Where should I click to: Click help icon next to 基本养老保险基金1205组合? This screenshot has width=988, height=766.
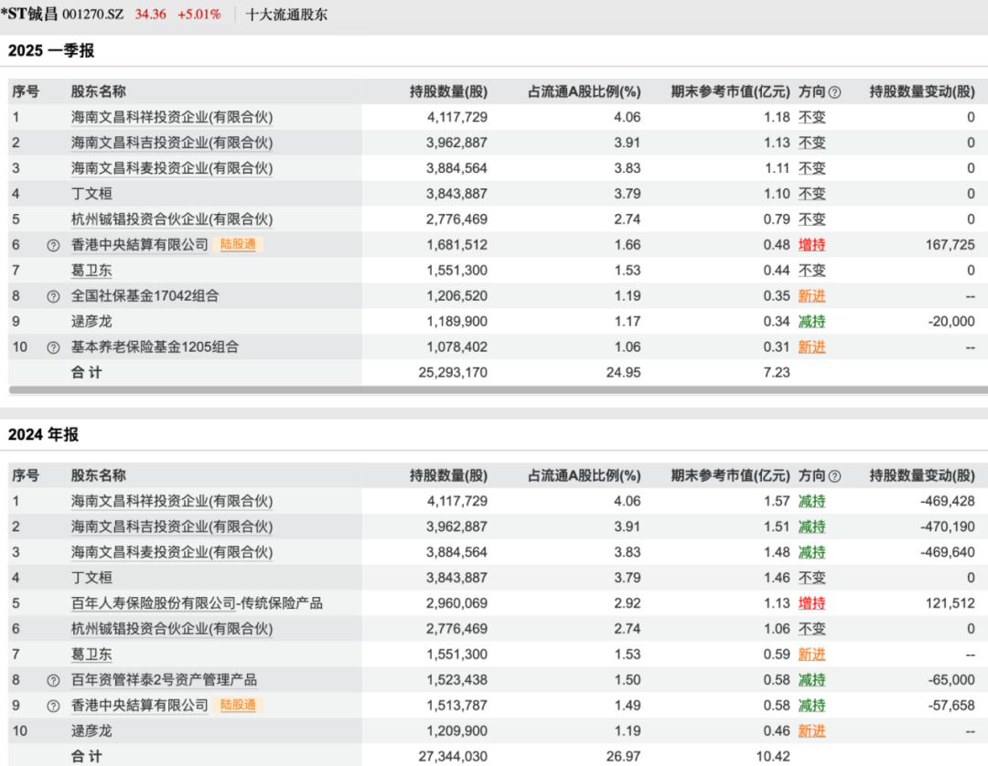53,347
